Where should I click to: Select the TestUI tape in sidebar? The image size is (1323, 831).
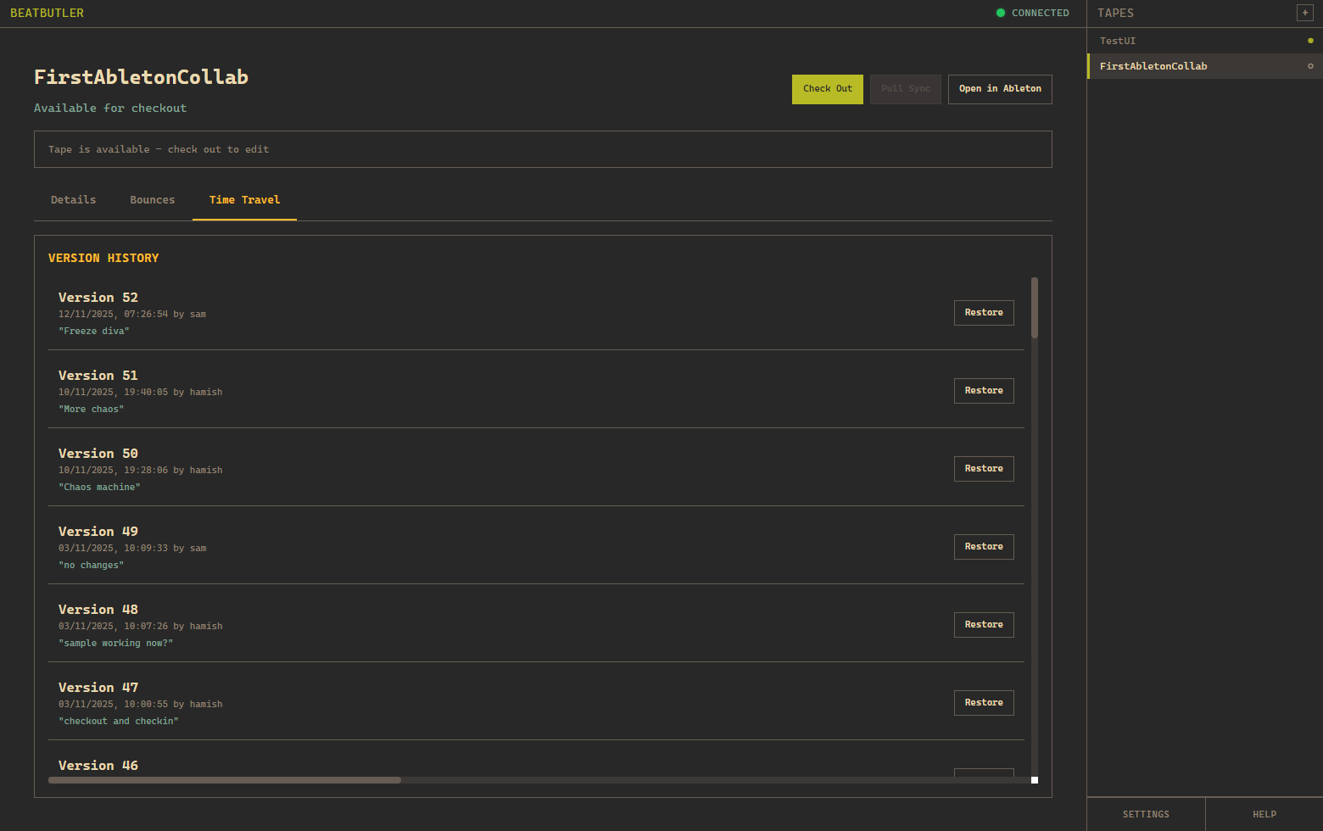point(1118,41)
